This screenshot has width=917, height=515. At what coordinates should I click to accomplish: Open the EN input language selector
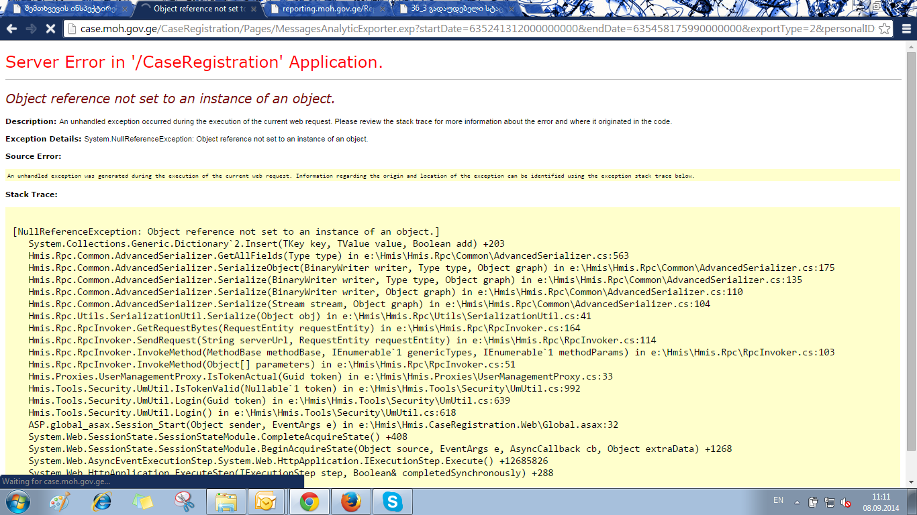click(x=778, y=500)
